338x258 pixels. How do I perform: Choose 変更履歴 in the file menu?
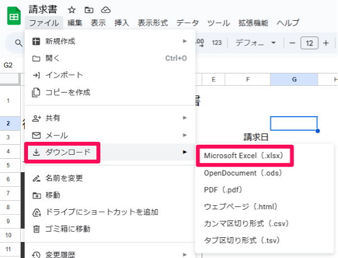pos(110,254)
